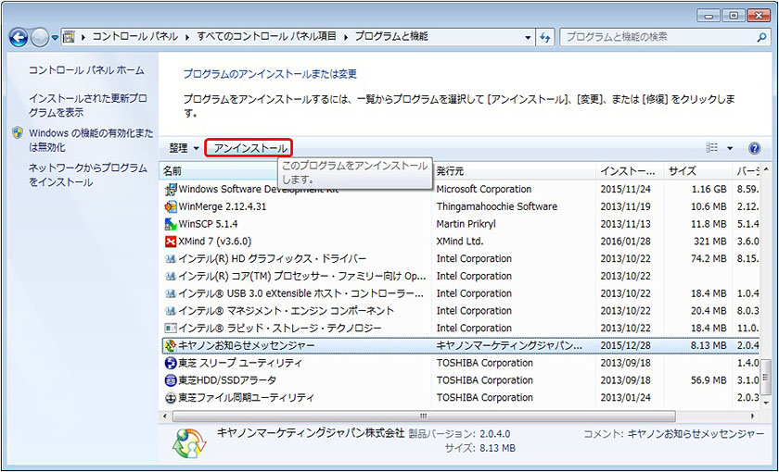Image resolution: width=779 pixels, height=472 pixels.
Task: Click the XMind 7 program icon
Action: coord(170,242)
